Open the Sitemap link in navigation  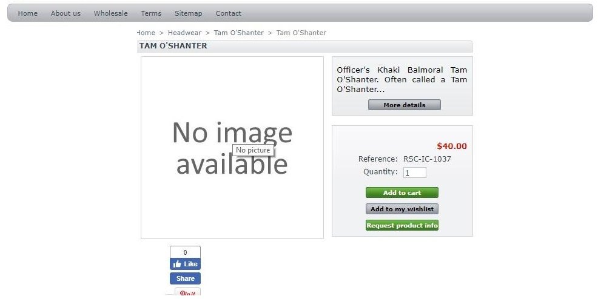[189, 13]
